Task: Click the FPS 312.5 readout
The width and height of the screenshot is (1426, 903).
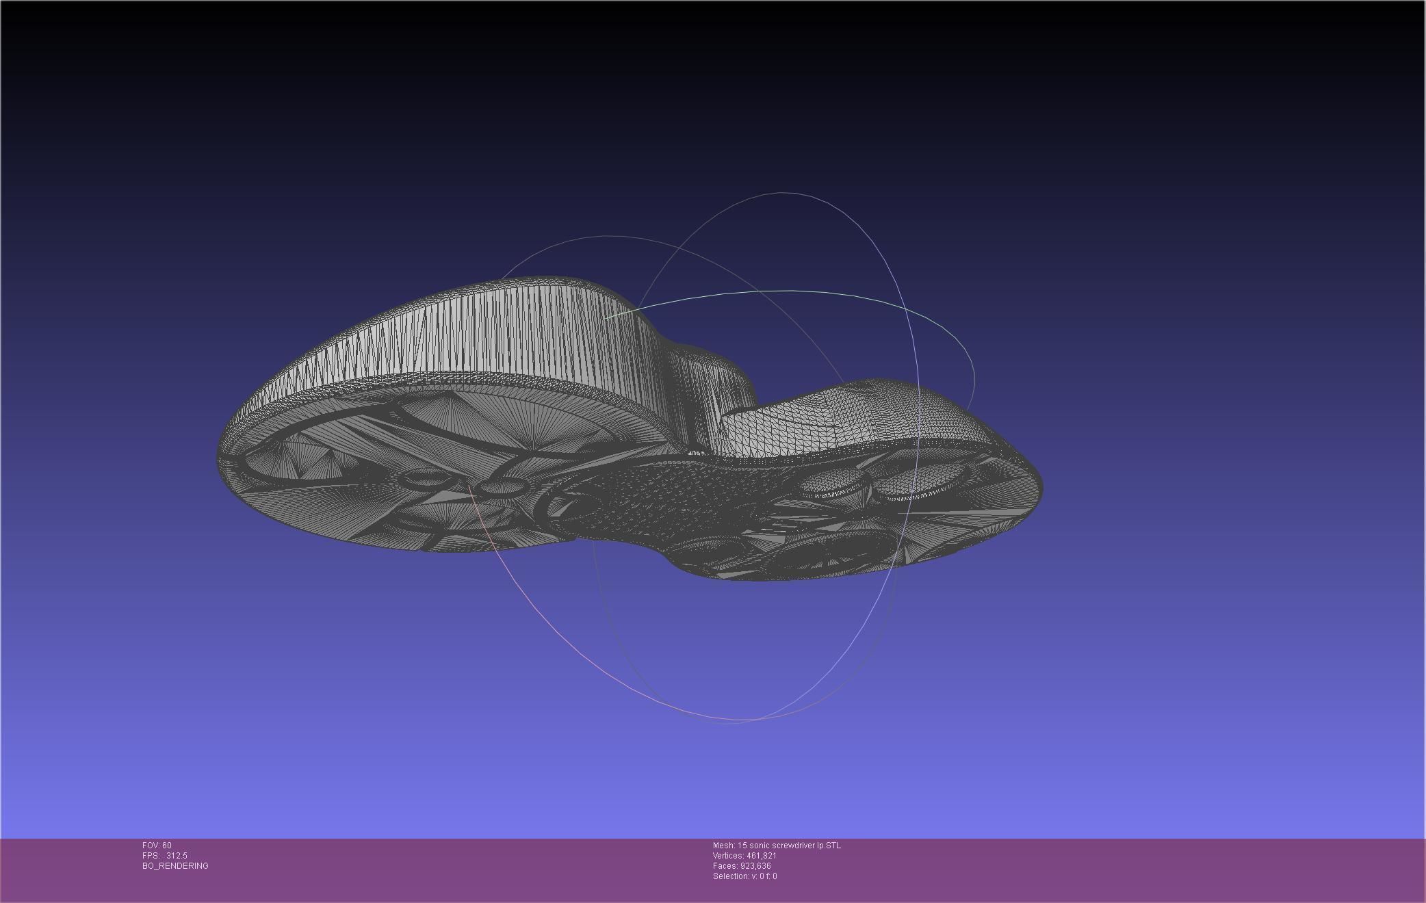Action: 165,856
